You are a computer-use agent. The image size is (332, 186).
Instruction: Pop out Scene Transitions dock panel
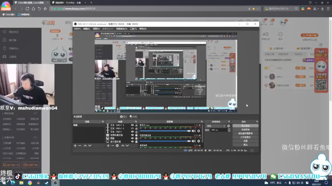coord(229,122)
